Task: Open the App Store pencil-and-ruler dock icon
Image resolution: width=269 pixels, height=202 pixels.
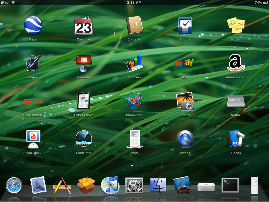Action: tap(62, 185)
